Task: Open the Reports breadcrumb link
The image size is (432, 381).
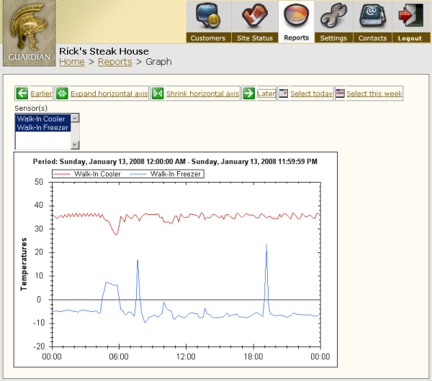Action: tap(114, 63)
